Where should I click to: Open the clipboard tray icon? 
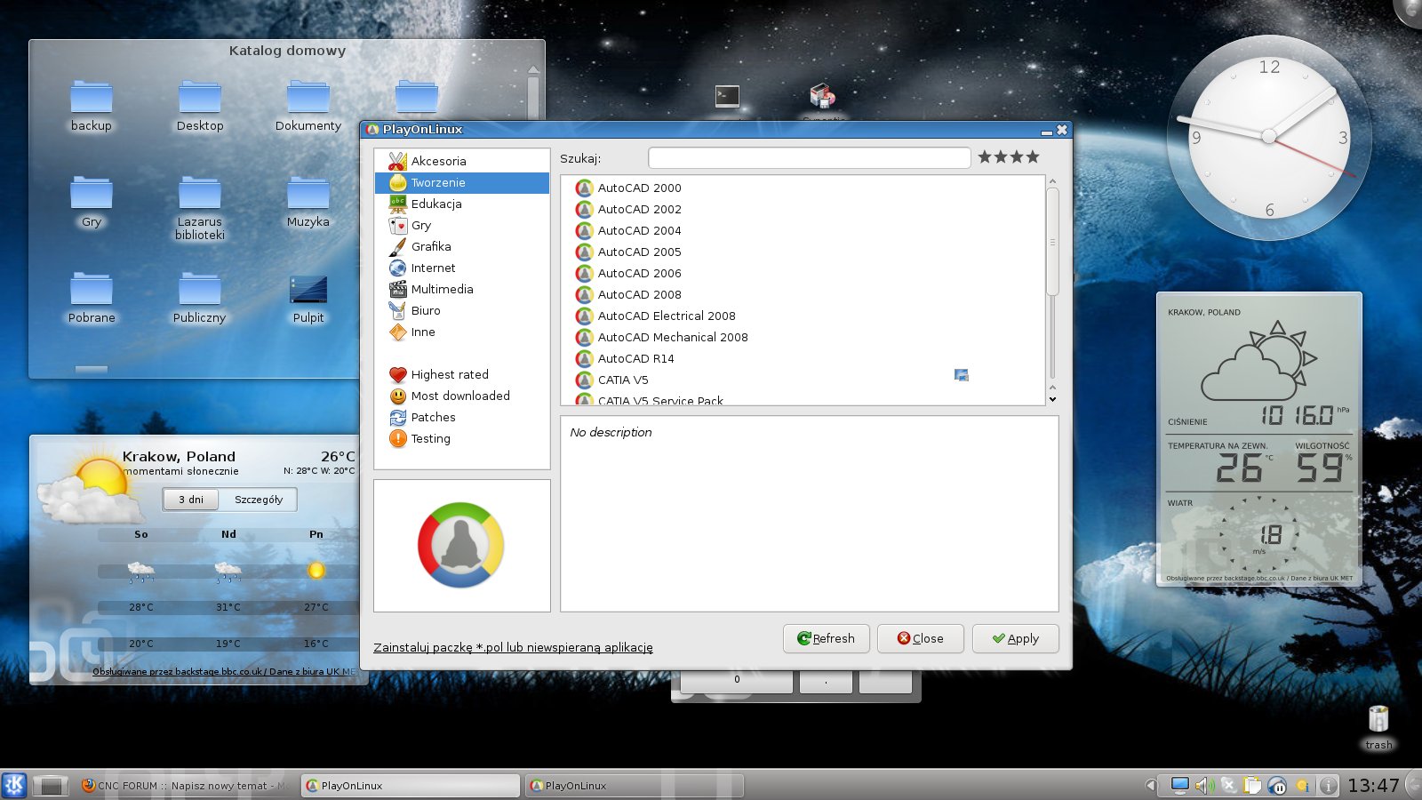1253,786
